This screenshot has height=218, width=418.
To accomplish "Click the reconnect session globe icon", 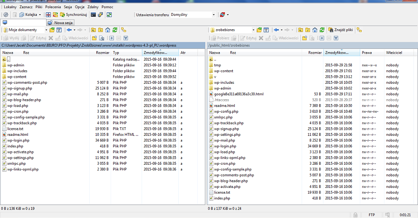I will [x=222, y=15].
